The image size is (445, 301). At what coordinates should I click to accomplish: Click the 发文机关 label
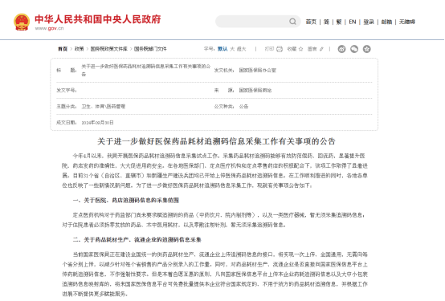tap(224, 70)
